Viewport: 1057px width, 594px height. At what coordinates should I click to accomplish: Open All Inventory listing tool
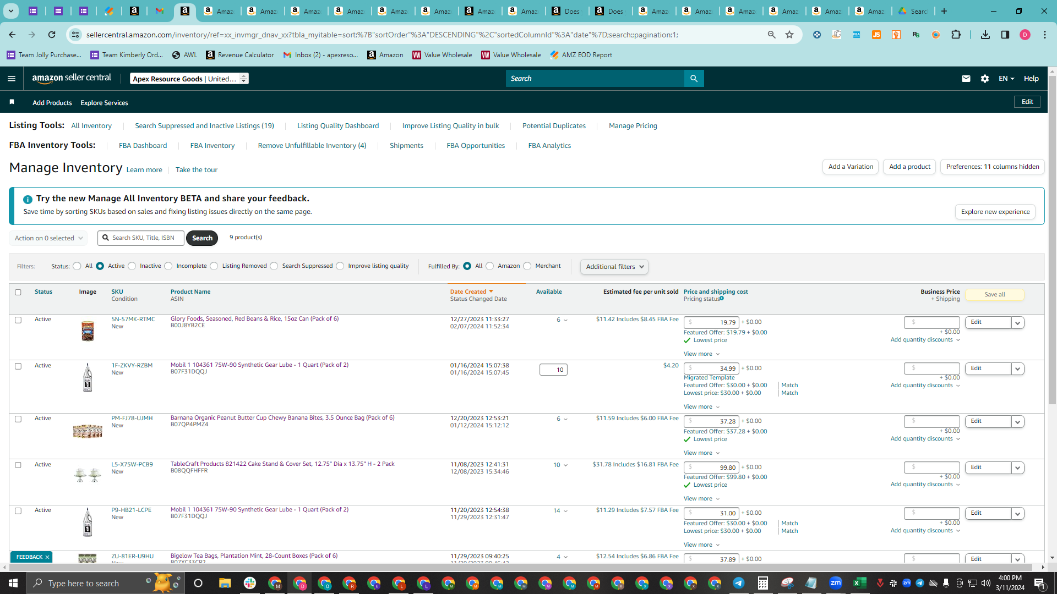click(x=91, y=126)
